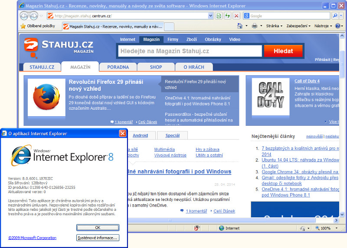Viewport: 347px width, 248px height.
Task: Open the STAHUJ.CZ site tab
Action: [x=42, y=67]
